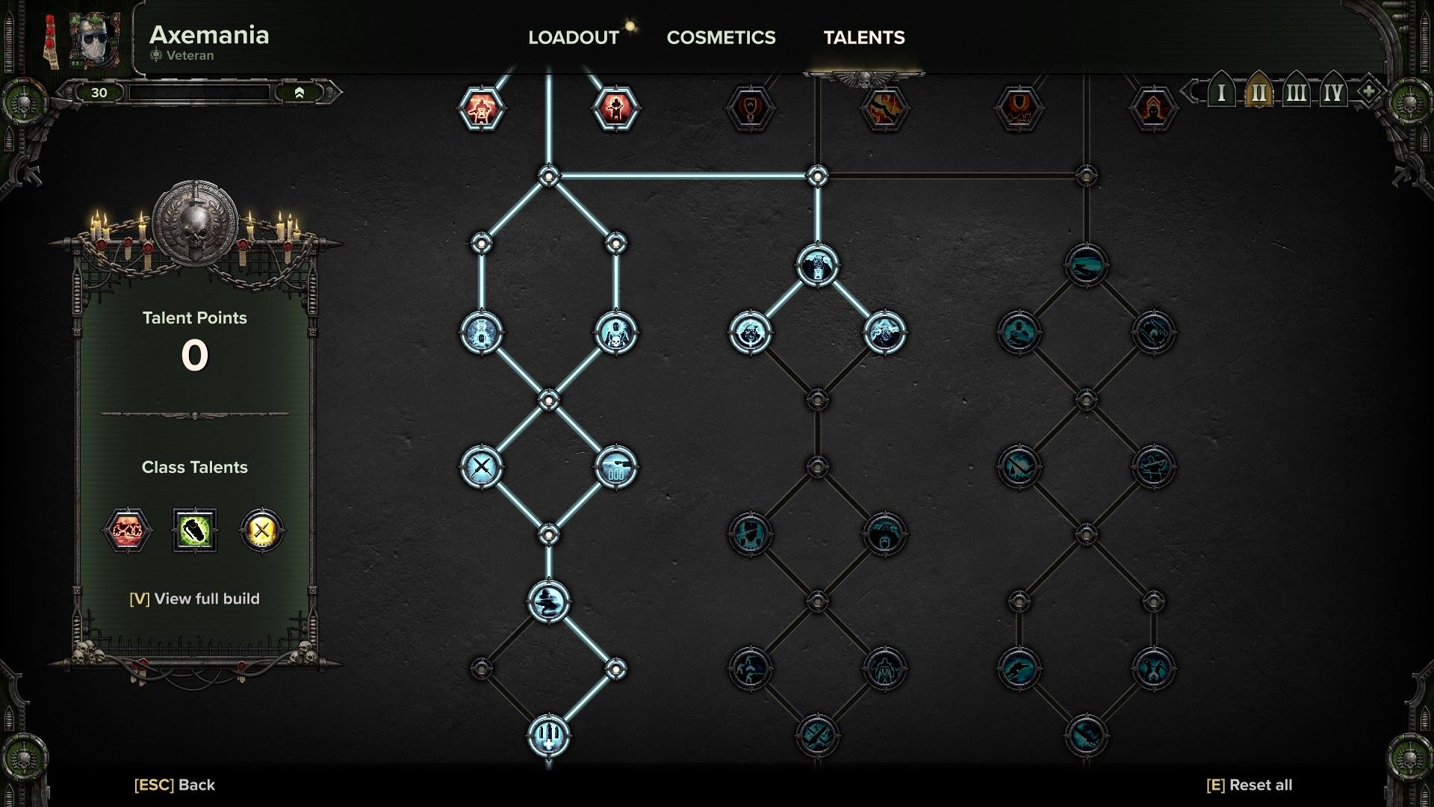Click the Reset all button

click(x=1250, y=785)
